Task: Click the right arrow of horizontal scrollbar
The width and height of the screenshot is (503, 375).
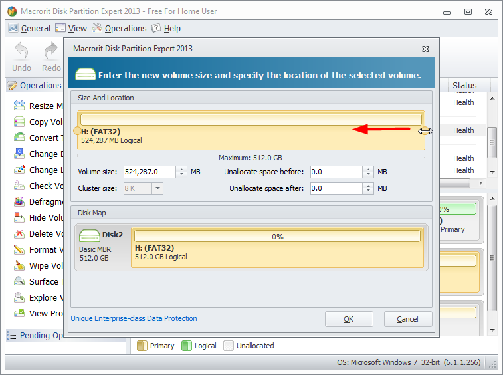Action: tap(480, 184)
